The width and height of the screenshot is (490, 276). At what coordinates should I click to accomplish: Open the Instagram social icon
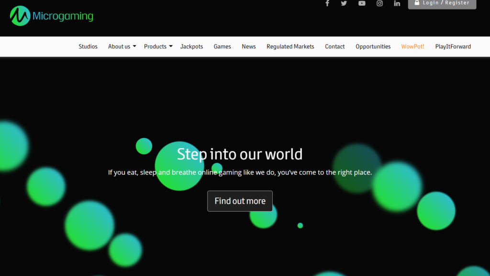click(379, 3)
